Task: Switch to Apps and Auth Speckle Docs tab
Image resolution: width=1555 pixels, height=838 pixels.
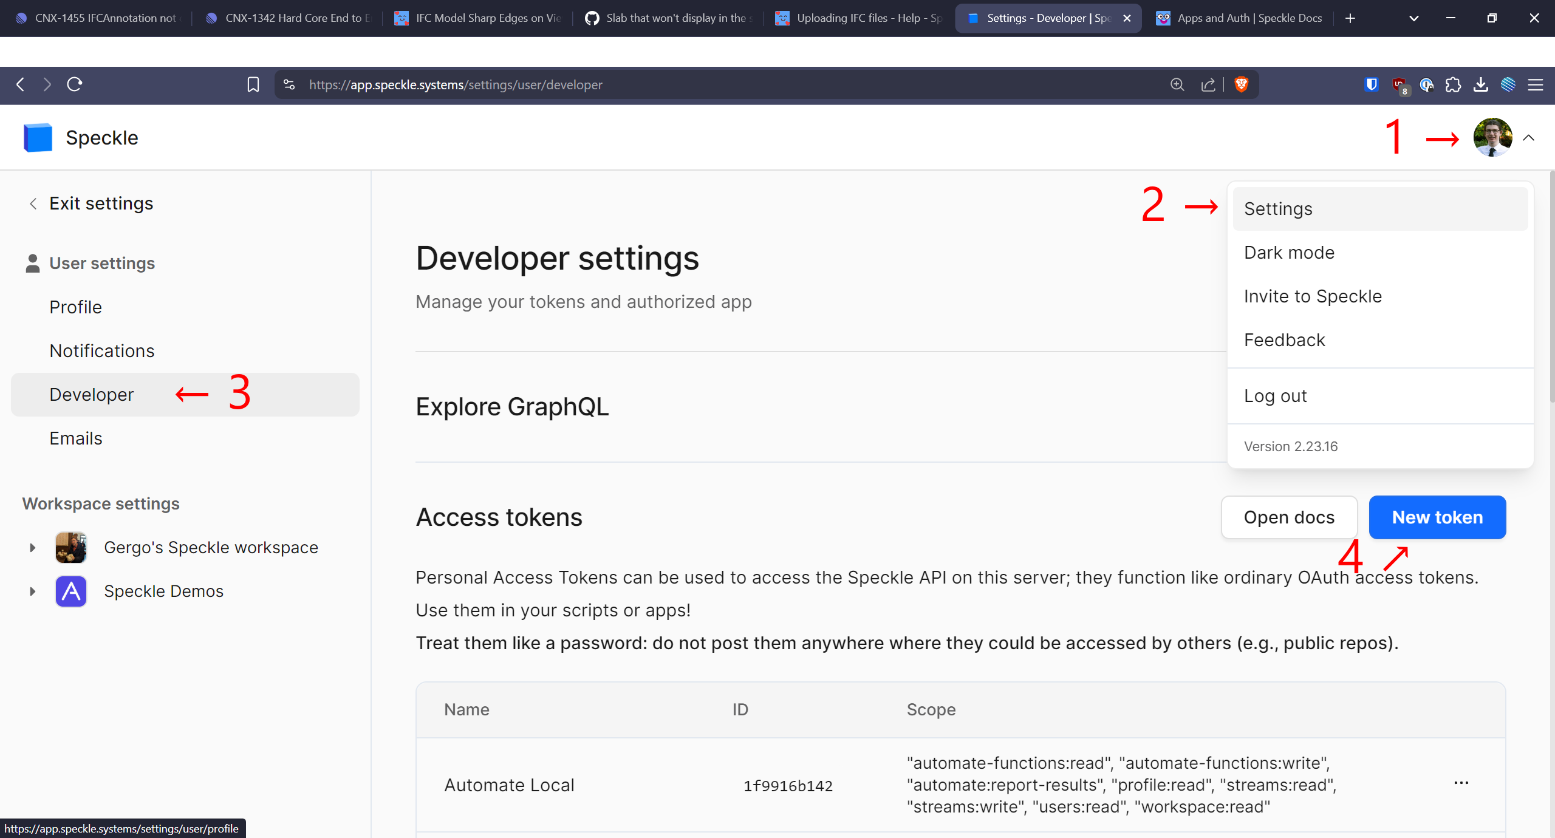Action: [1240, 18]
